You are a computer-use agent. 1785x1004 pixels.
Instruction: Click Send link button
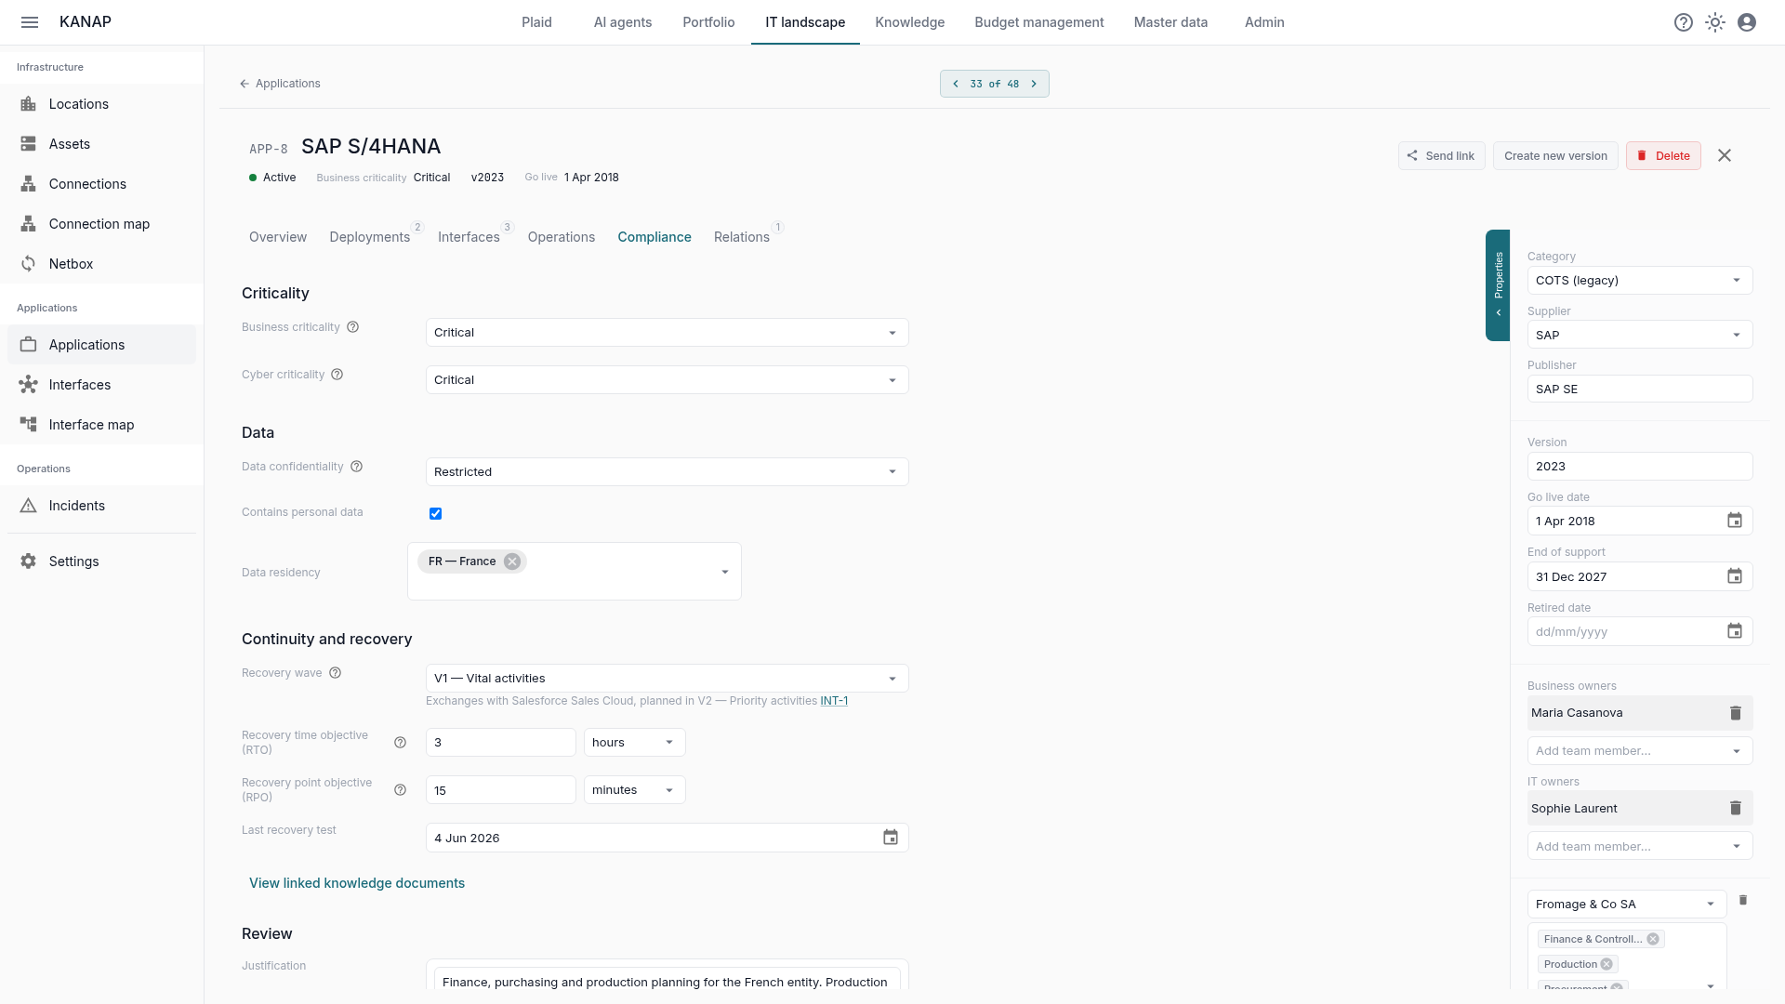(1442, 156)
